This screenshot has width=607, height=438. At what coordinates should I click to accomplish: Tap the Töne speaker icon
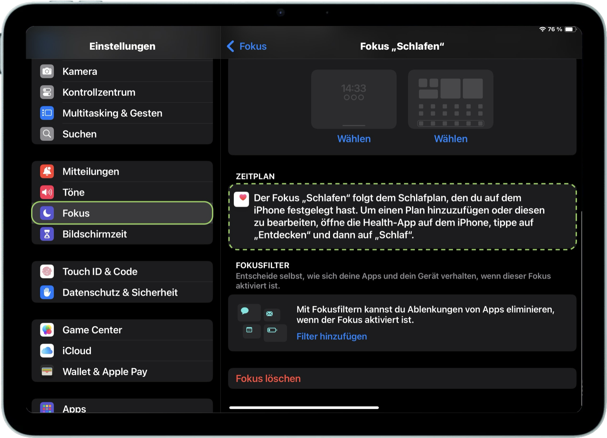[x=47, y=192]
